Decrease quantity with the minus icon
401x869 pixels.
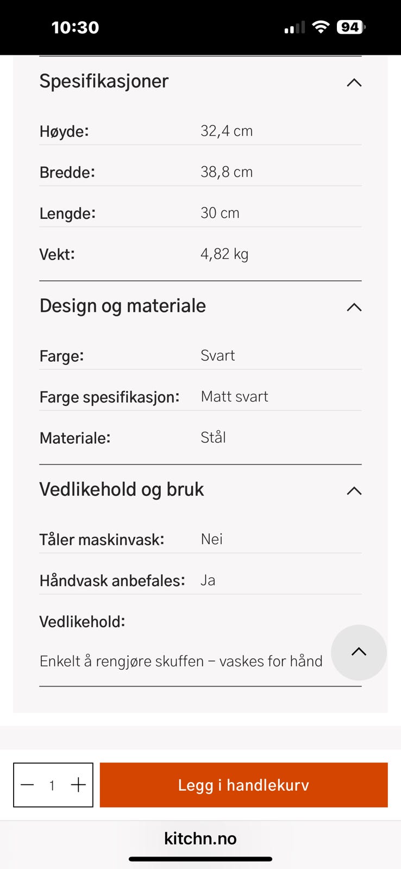[27, 785]
